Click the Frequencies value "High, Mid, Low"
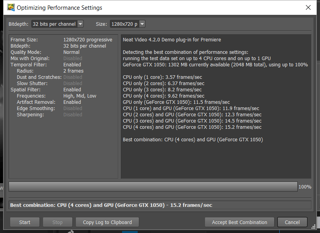 pos(80,96)
